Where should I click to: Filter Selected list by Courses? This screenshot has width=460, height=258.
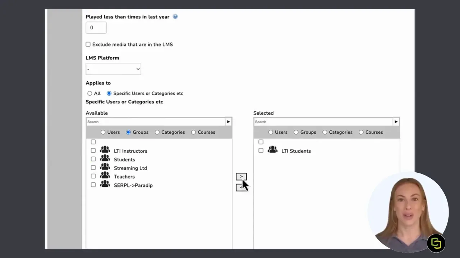tap(361, 132)
